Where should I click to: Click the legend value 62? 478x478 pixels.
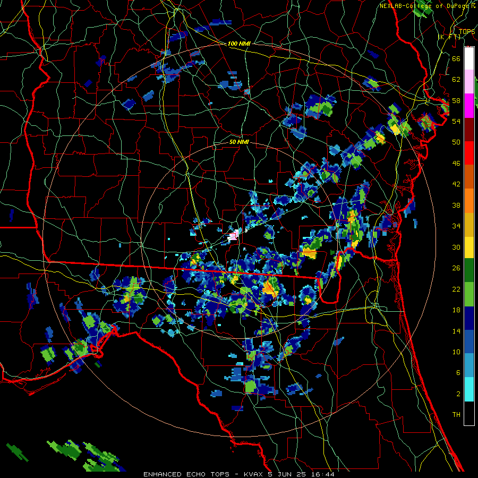pos(456,79)
